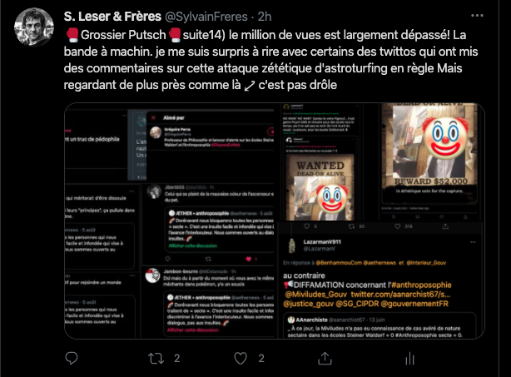
Task: Click the retweet count number 2
Action: coord(177,359)
